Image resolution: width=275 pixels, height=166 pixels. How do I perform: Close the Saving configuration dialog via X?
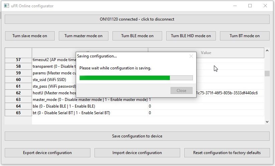tap(191, 56)
